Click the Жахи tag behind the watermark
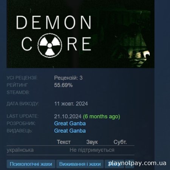This screenshot has width=170, height=170. (x=114, y=164)
